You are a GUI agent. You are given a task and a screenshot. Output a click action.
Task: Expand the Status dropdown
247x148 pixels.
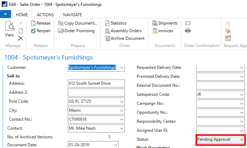click(x=242, y=139)
